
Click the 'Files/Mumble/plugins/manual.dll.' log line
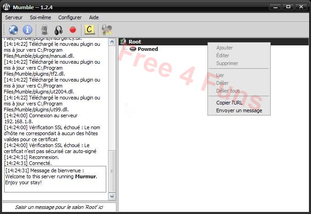point(39,56)
